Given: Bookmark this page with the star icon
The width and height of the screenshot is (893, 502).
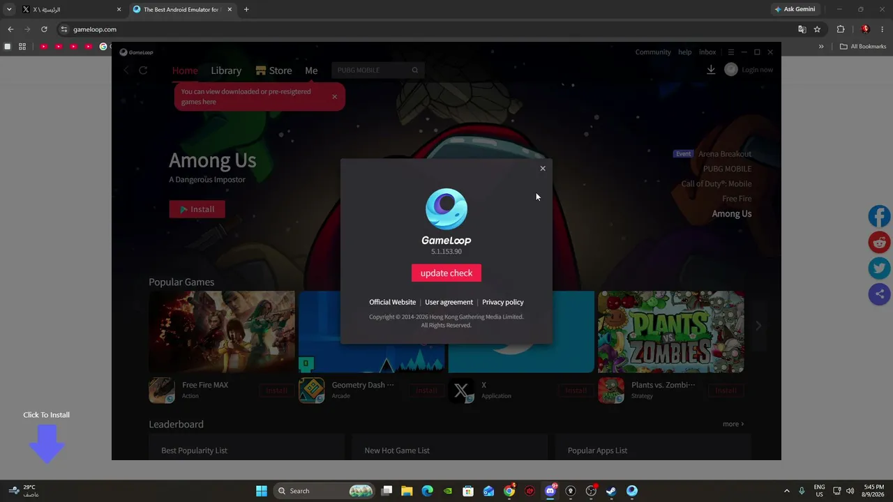Looking at the screenshot, I should (x=817, y=29).
